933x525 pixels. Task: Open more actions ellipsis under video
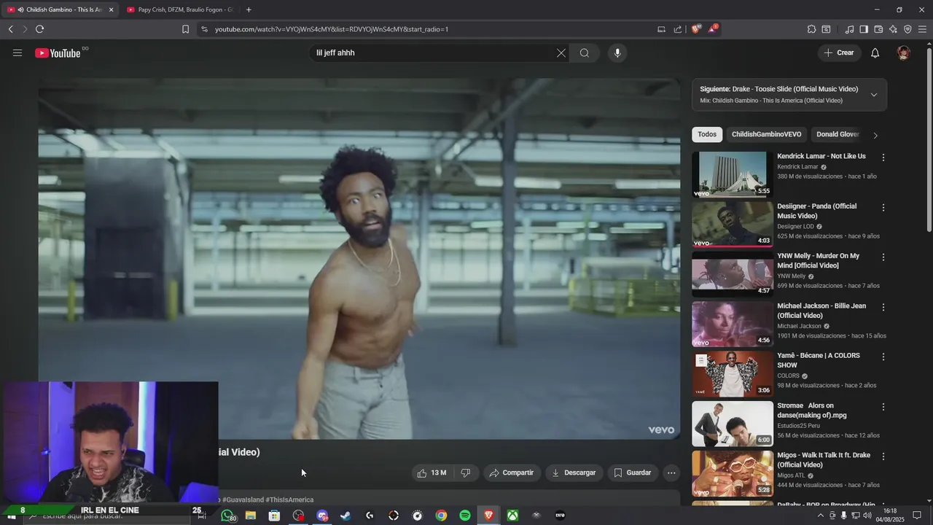point(671,472)
